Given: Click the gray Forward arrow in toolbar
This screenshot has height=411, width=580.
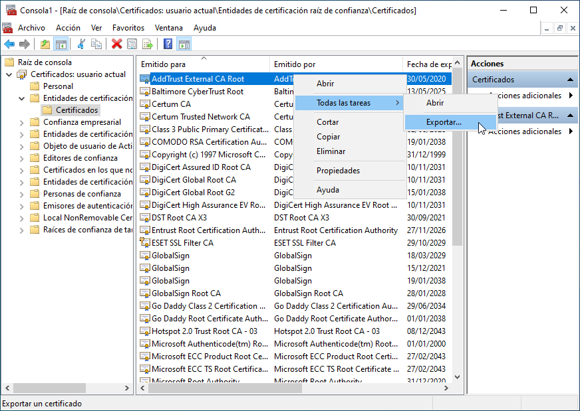Looking at the screenshot, I should [25, 44].
